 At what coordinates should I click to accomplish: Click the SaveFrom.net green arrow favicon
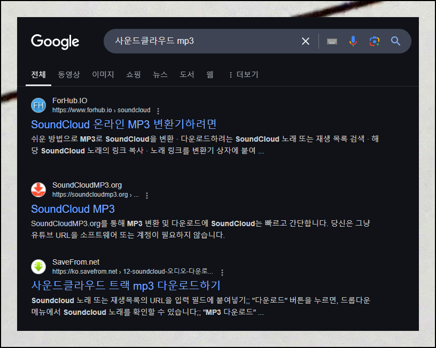coord(38,267)
